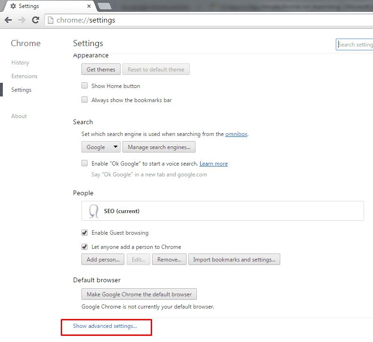Enable Always show the bookmarks bar
Viewport: 373px width, 342px height.
[x=84, y=100]
